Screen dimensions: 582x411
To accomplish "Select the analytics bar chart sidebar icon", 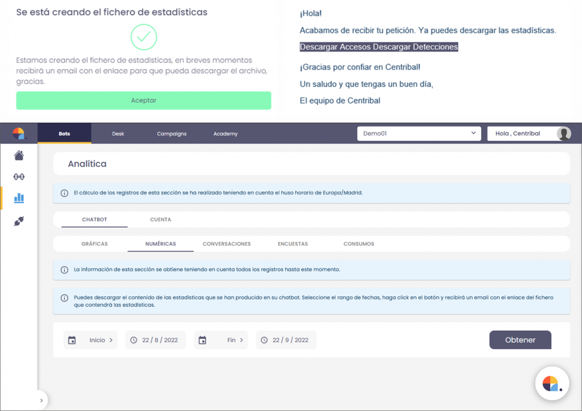I will point(19,198).
